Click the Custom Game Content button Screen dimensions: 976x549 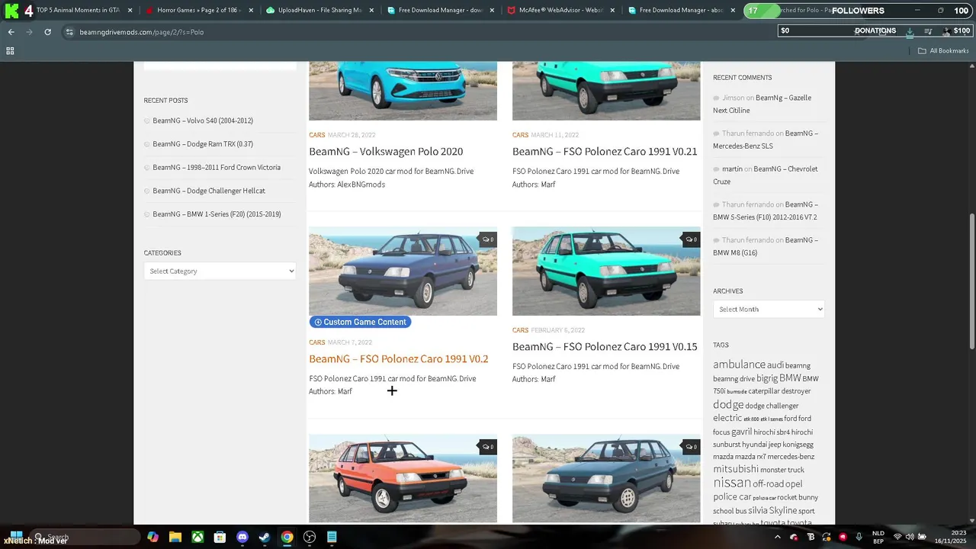[x=360, y=322]
